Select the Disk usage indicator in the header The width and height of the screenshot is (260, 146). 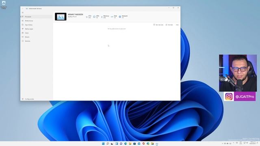pyautogui.click(x=114, y=17)
